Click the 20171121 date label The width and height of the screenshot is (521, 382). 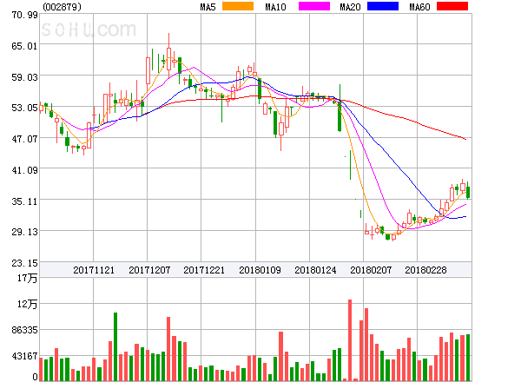click(94, 270)
